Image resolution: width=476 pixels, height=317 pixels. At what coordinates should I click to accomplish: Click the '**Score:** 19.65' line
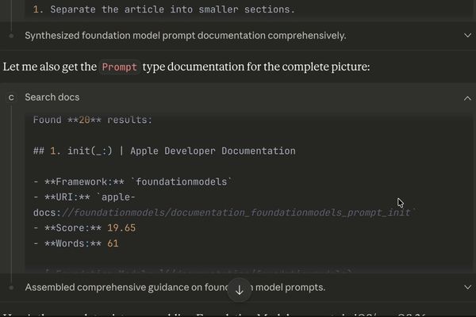84,227
